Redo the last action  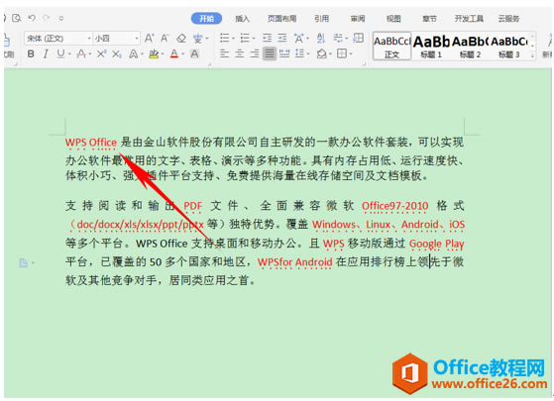click(47, 18)
